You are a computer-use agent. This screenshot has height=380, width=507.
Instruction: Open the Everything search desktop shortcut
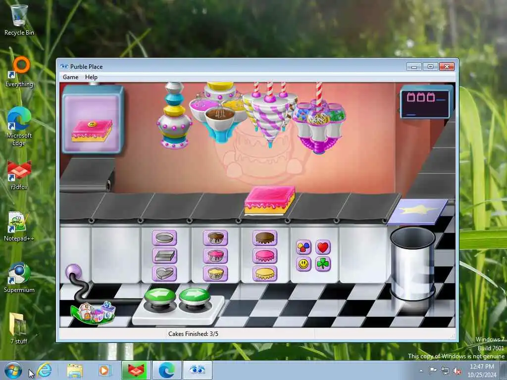pos(19,72)
